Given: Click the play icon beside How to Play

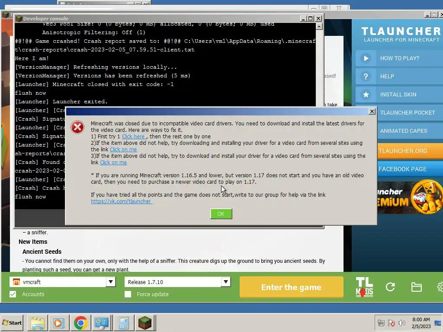Looking at the screenshot, I should click(x=366, y=58).
